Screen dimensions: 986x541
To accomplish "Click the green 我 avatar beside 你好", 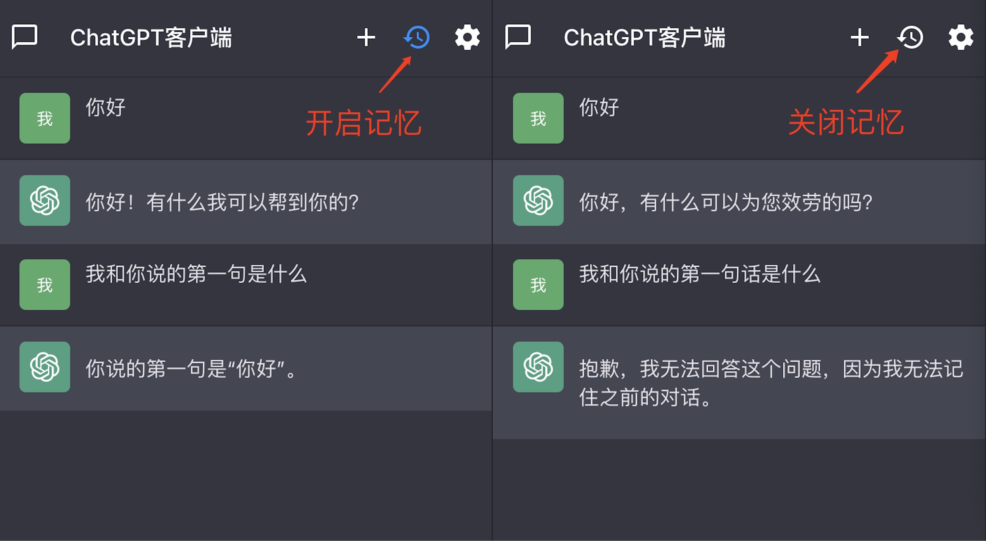I will [44, 118].
